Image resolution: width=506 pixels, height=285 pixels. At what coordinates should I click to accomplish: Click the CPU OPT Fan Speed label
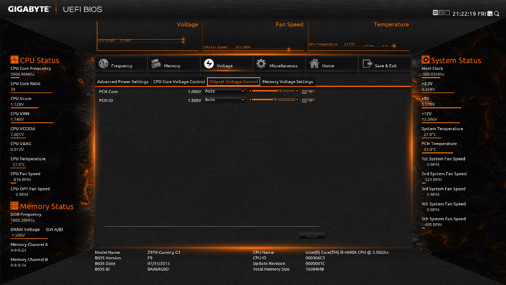click(30, 189)
